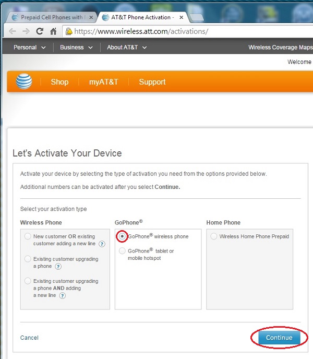Click the Cancel link
The height and width of the screenshot is (359, 313).
pyautogui.click(x=29, y=338)
